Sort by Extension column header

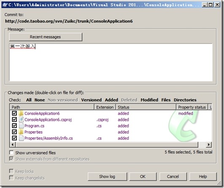click(105, 107)
